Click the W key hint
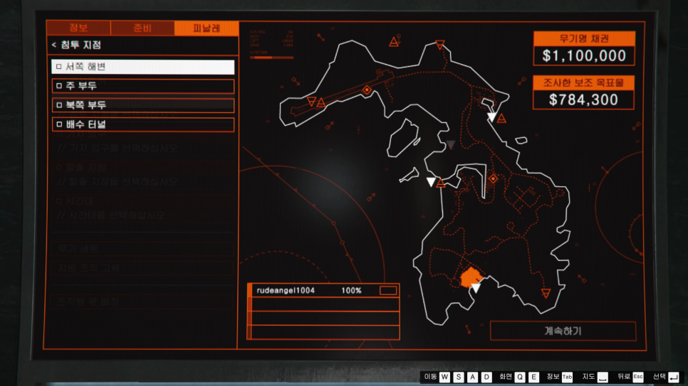688x386 pixels. [444, 377]
